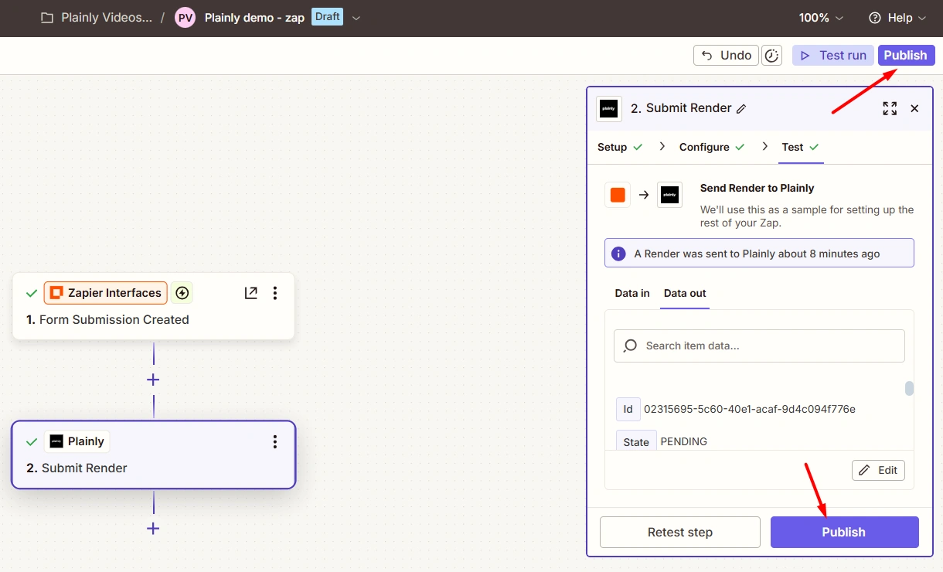Open the version history clock icon
This screenshot has width=943, height=572.
click(x=771, y=55)
